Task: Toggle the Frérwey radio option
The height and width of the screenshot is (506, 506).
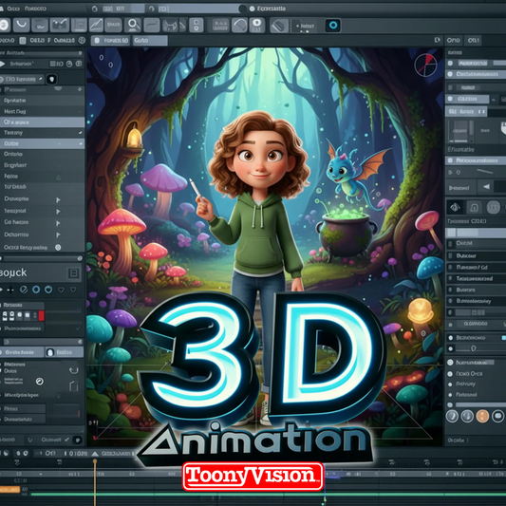Action: tap(450, 384)
